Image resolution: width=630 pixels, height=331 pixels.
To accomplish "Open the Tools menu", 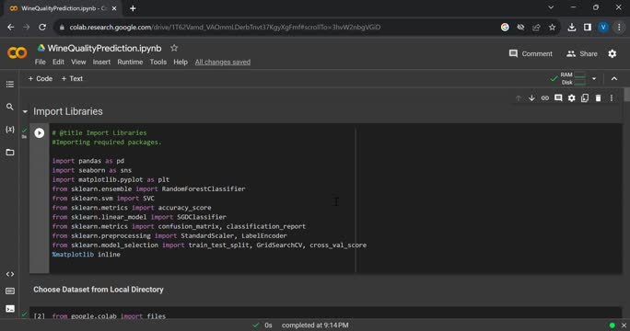I will click(157, 62).
